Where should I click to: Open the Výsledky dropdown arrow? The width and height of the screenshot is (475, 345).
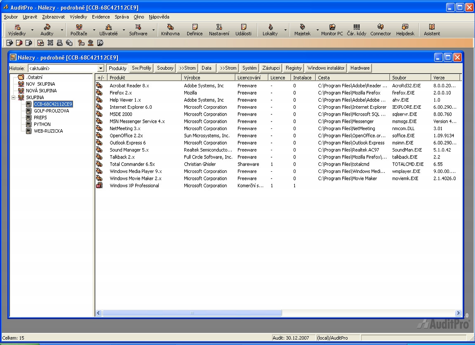(x=33, y=30)
